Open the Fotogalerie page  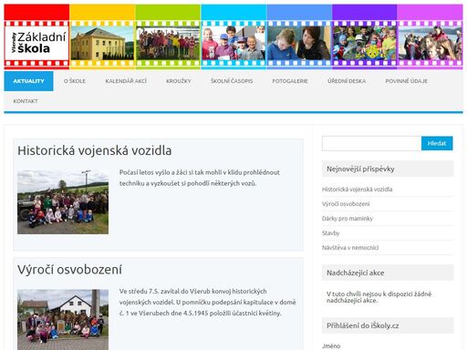point(290,81)
